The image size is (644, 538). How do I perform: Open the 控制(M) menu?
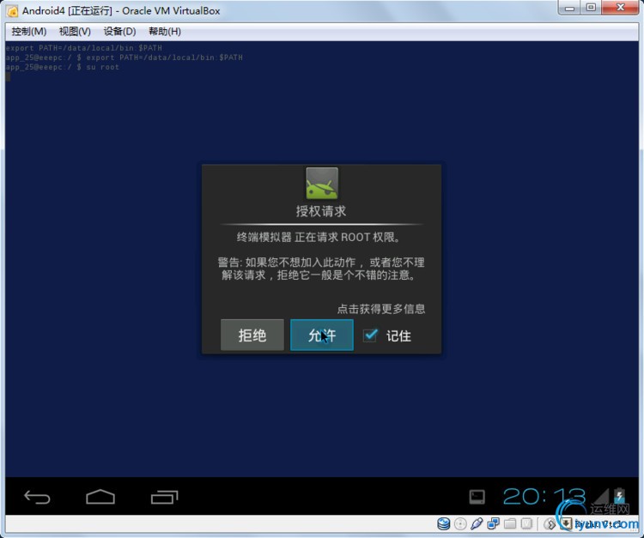(28, 32)
